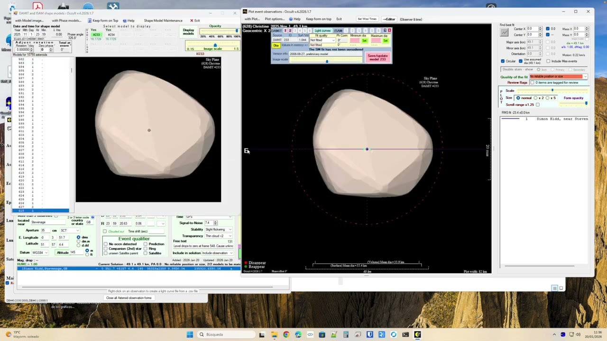Open the Stability dropdown
The height and width of the screenshot is (341, 607).
[218, 229]
